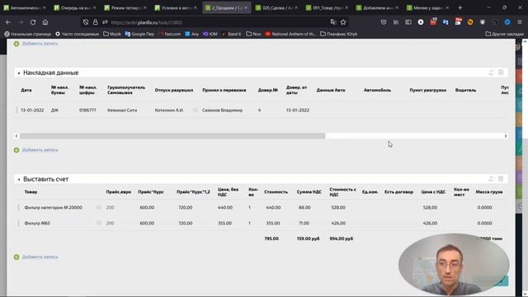Open tracking protection shield icon in address bar
Image resolution: width=528 pixels, height=297 pixels.
(x=86, y=22)
